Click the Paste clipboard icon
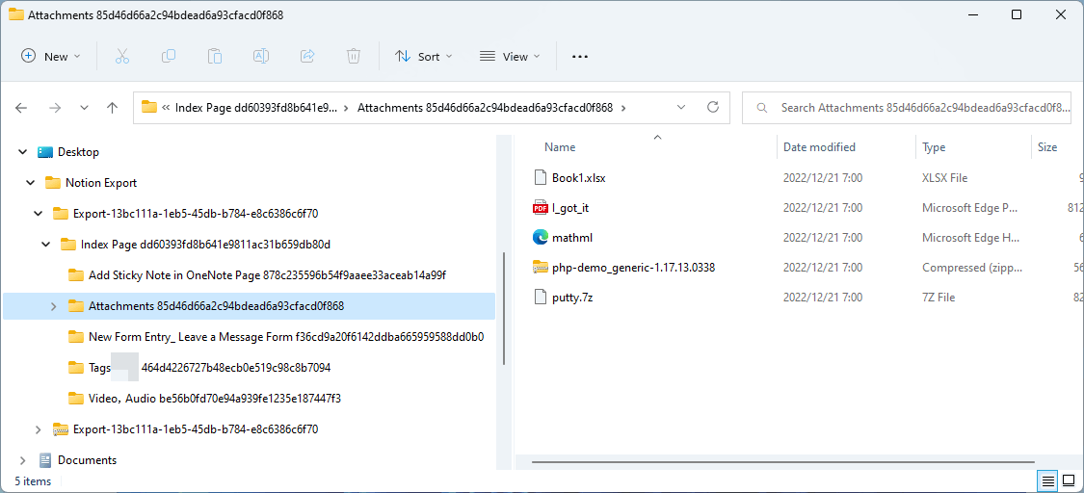1084x493 pixels. pyautogui.click(x=214, y=57)
